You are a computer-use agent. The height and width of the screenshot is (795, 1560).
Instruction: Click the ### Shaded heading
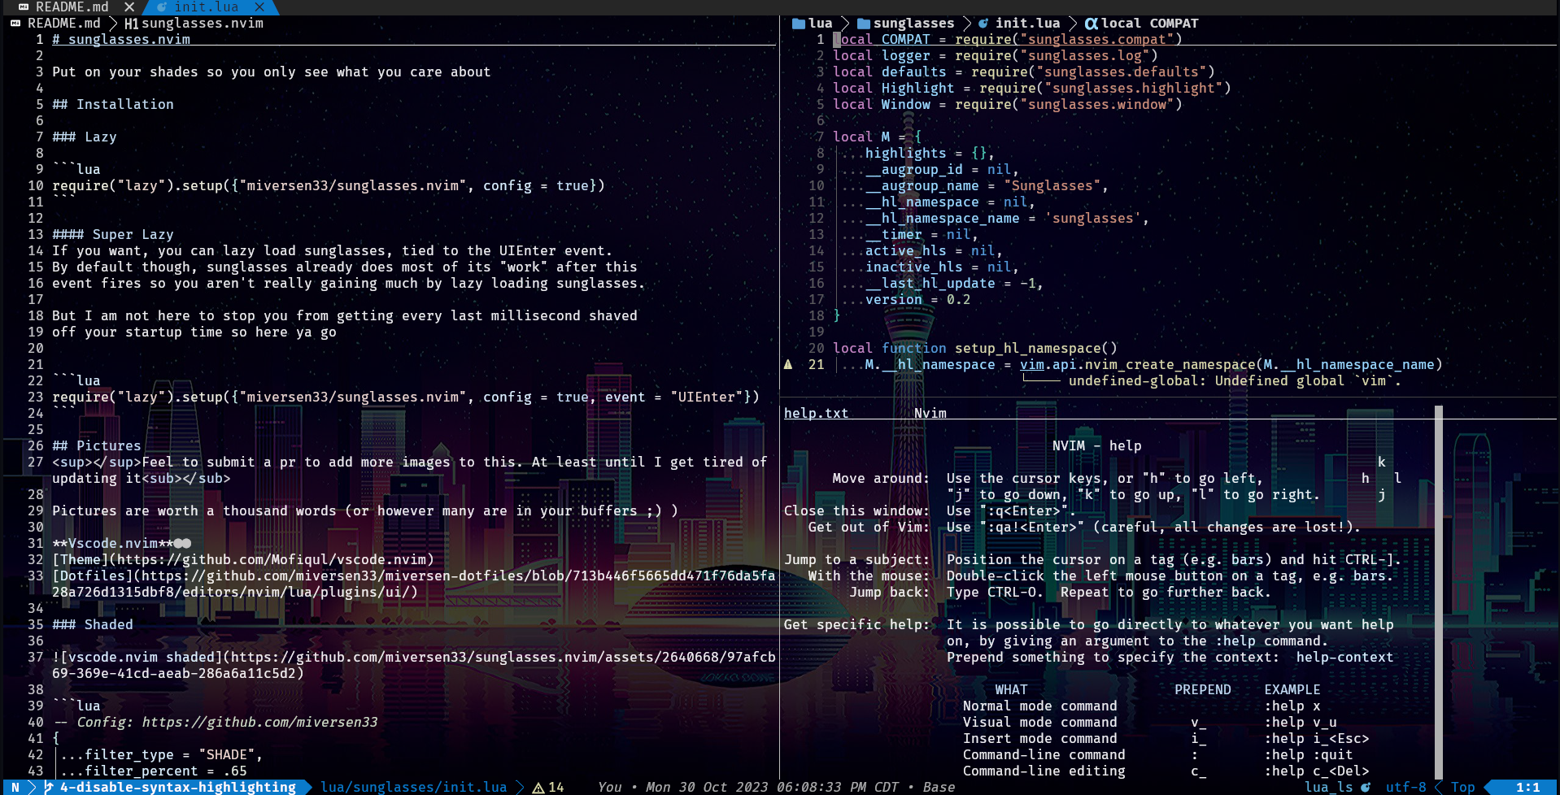[x=93, y=624]
